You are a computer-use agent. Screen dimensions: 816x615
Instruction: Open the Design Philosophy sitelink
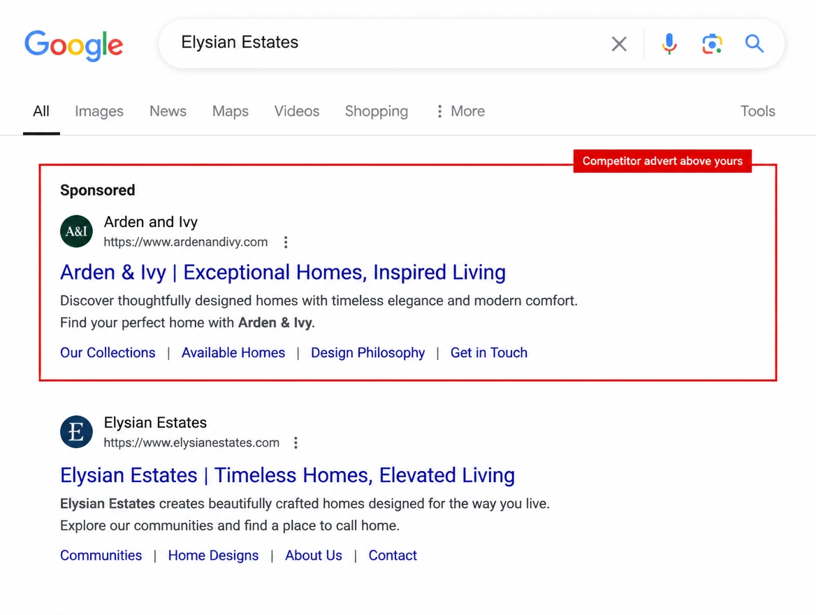367,352
